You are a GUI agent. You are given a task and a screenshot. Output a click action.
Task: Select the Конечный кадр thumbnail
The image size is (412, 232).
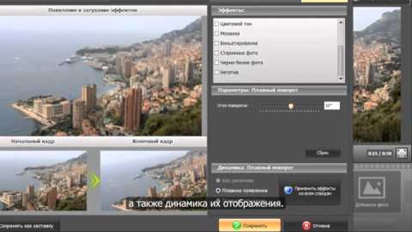[153, 180]
